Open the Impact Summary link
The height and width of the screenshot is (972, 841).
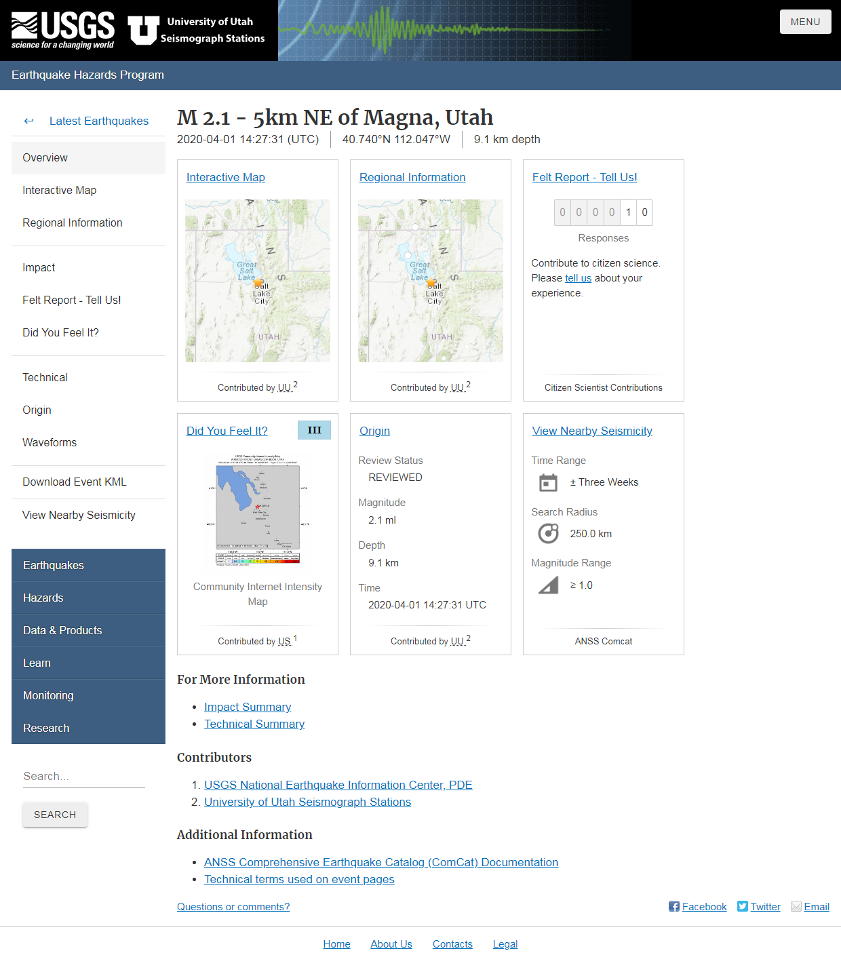[248, 707]
